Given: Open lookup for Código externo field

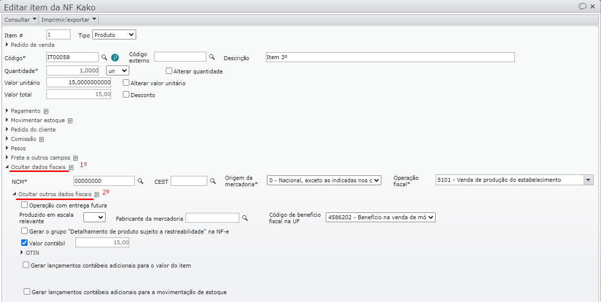Looking at the screenshot, I should click(212, 57).
